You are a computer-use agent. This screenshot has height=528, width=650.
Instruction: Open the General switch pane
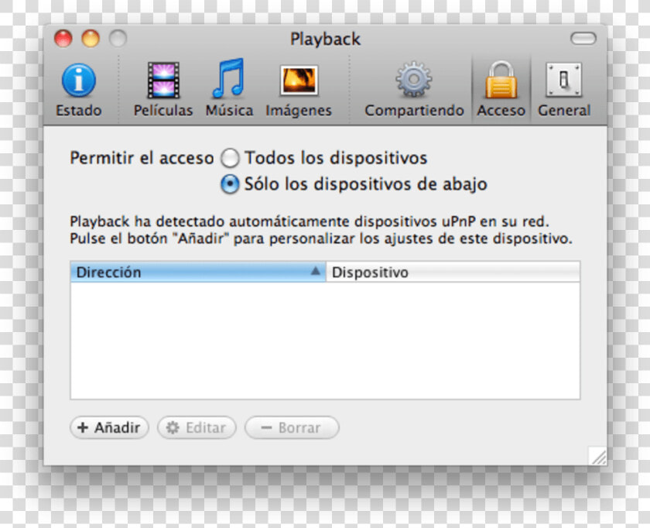564,90
